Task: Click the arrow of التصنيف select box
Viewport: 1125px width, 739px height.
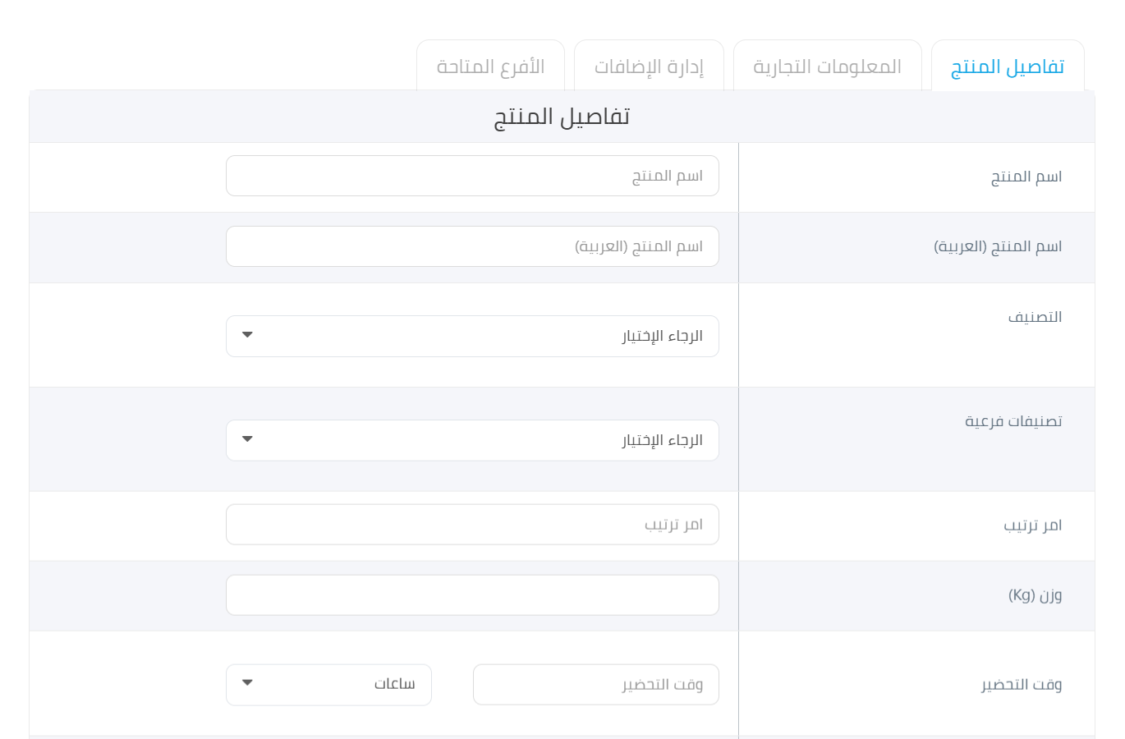Action: (x=247, y=335)
